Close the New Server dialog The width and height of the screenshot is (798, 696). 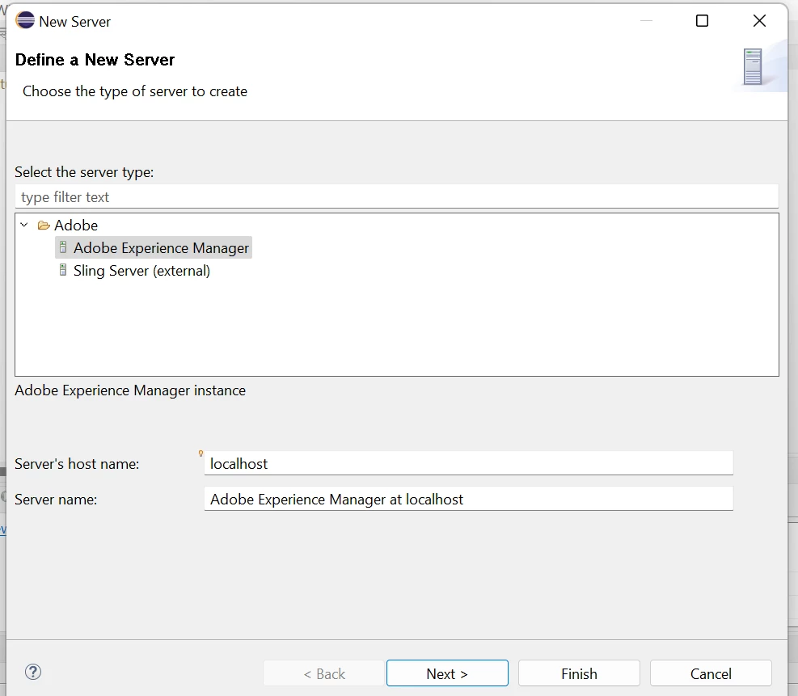[x=759, y=21]
